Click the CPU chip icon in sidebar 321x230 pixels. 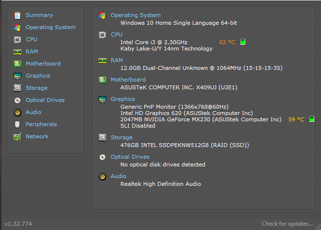[17, 39]
